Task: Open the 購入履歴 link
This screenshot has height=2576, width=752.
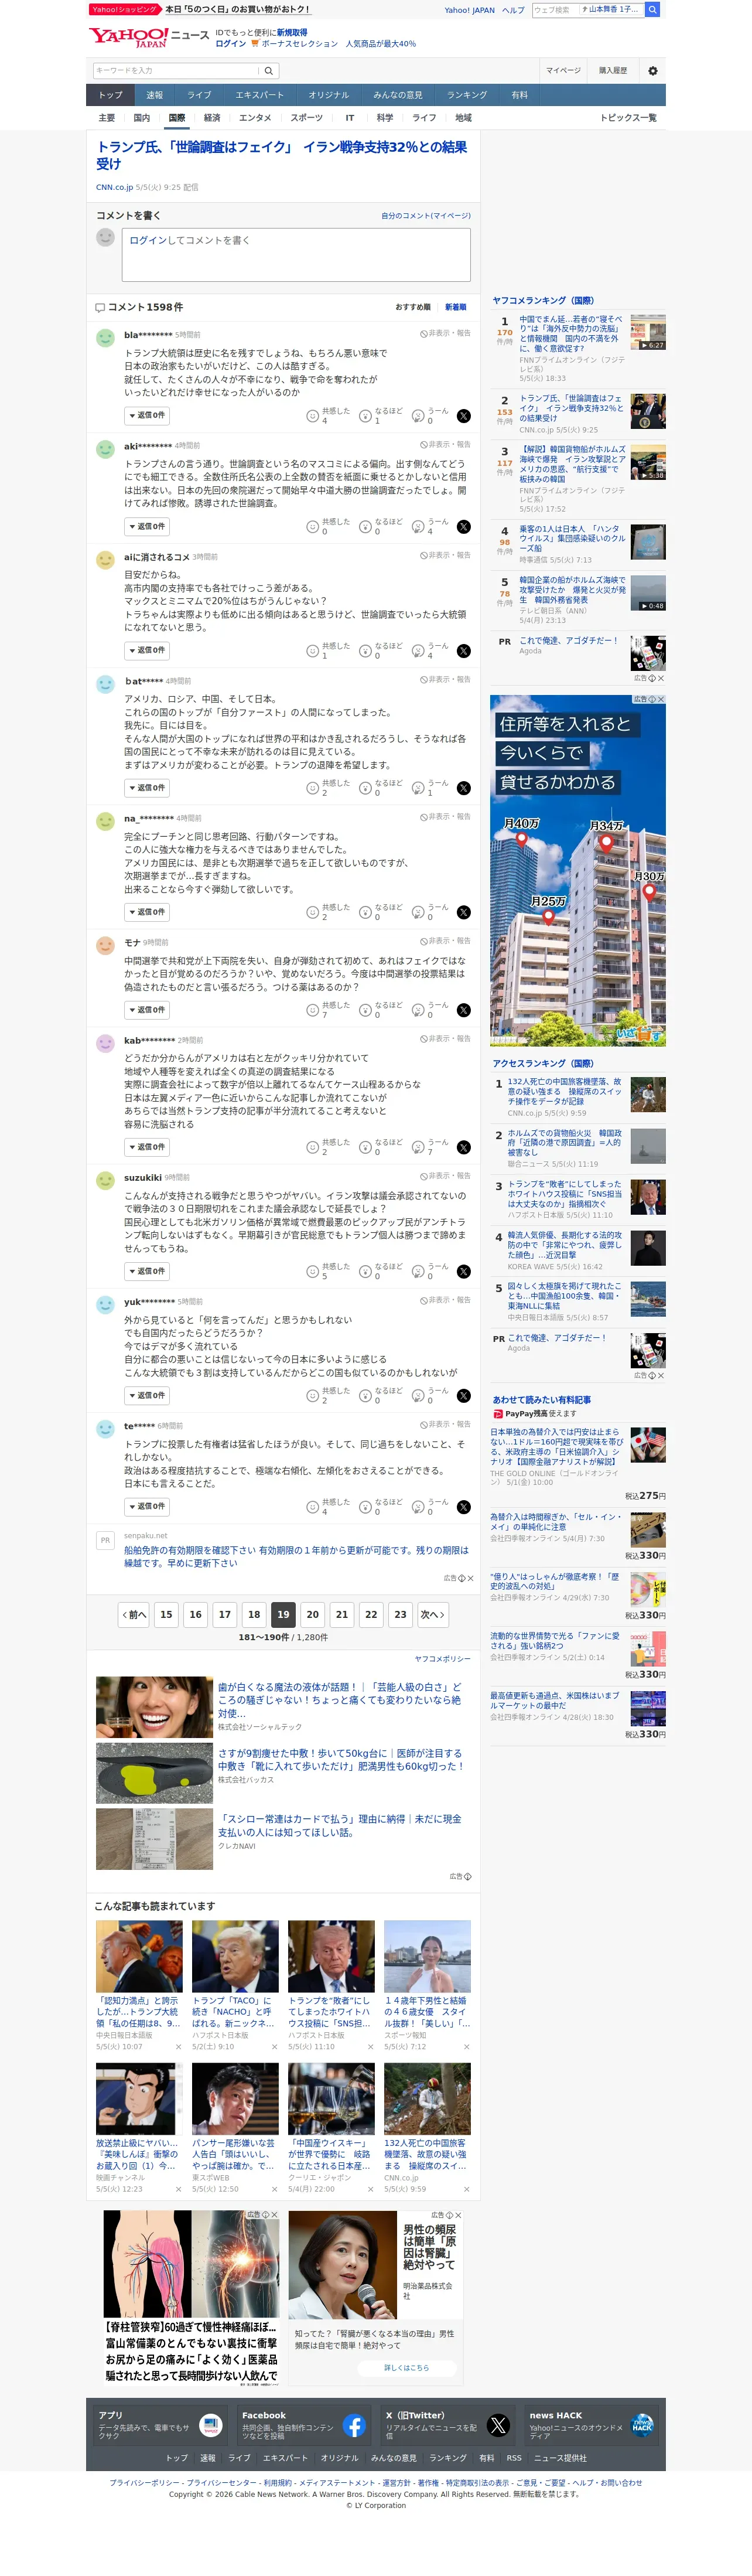Action: pyautogui.click(x=613, y=71)
